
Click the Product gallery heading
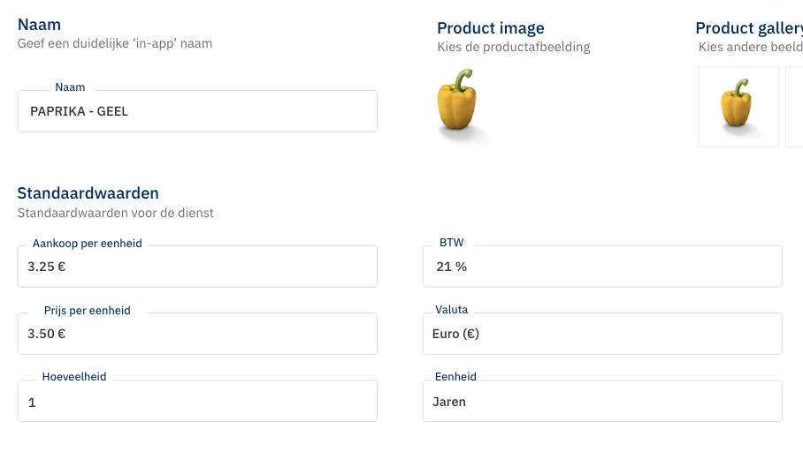tap(748, 28)
